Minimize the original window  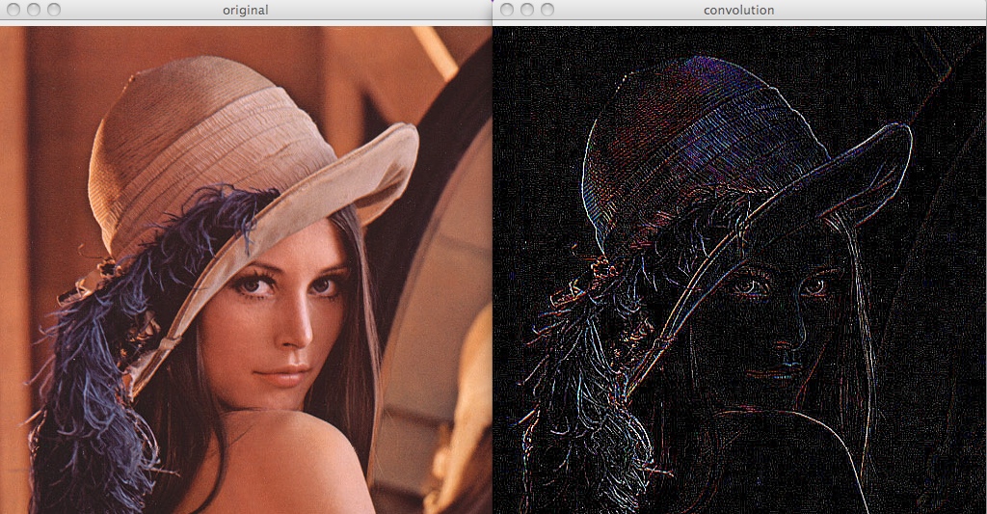click(x=34, y=10)
